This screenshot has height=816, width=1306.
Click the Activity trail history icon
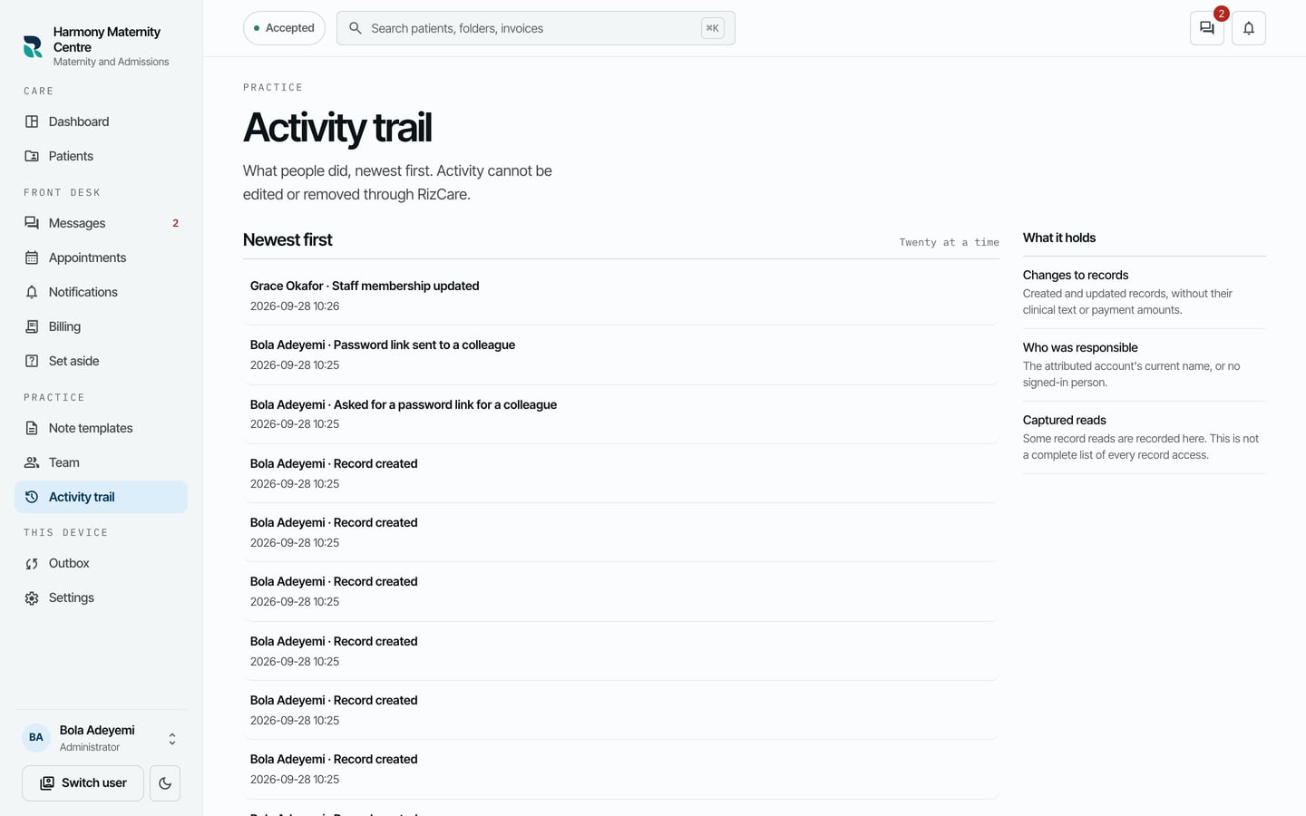tap(32, 497)
